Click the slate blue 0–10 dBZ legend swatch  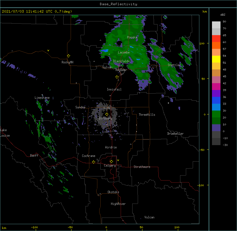coord(216,128)
